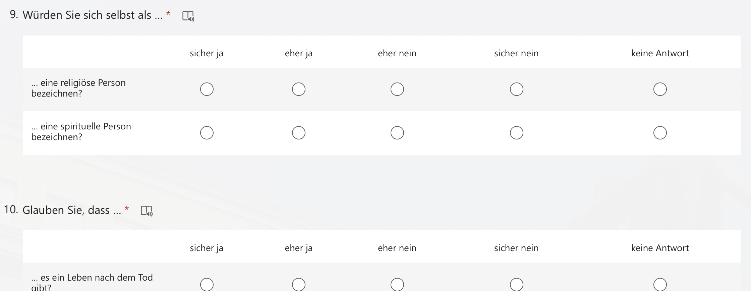Select 'keine Antwort' for spirituelle Person
751x291 pixels.
pos(660,133)
